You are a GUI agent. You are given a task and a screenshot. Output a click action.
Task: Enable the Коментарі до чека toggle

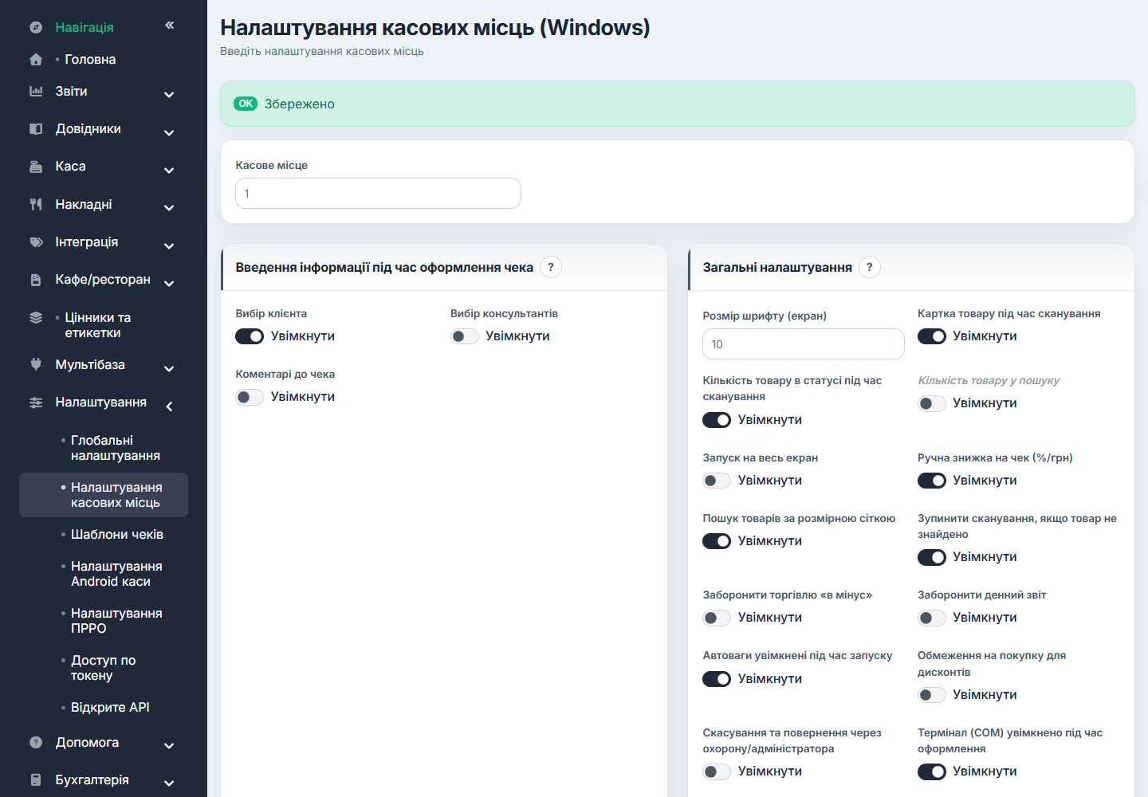click(x=250, y=397)
